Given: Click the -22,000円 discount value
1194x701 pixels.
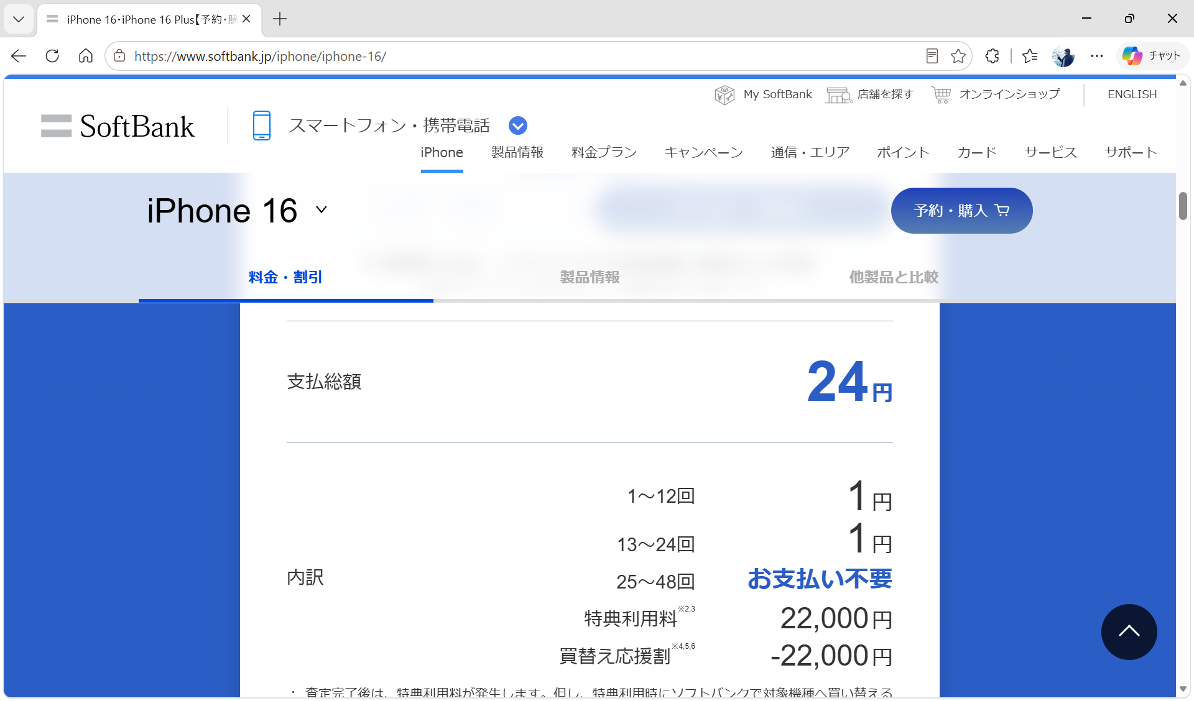Looking at the screenshot, I should tap(831, 656).
